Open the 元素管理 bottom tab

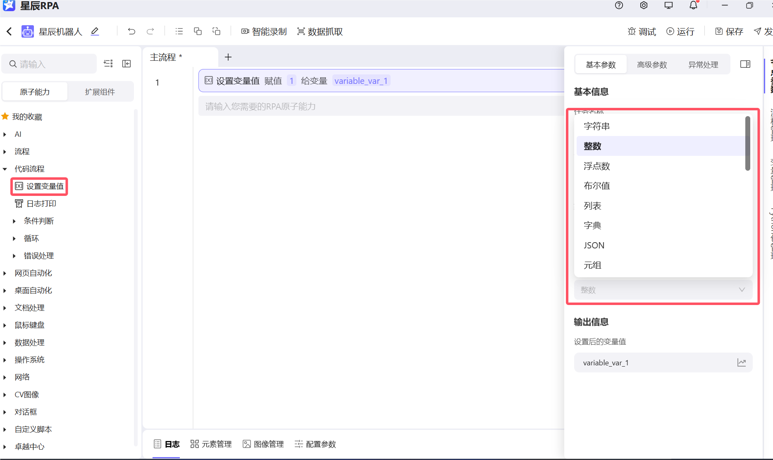(211, 444)
